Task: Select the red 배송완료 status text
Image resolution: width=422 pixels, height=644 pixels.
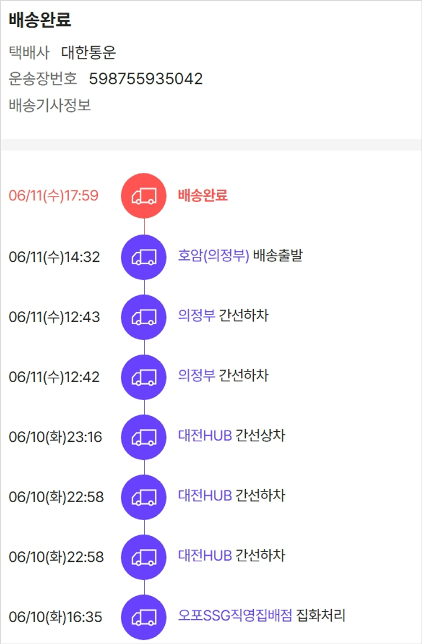Action: pyautogui.click(x=203, y=196)
